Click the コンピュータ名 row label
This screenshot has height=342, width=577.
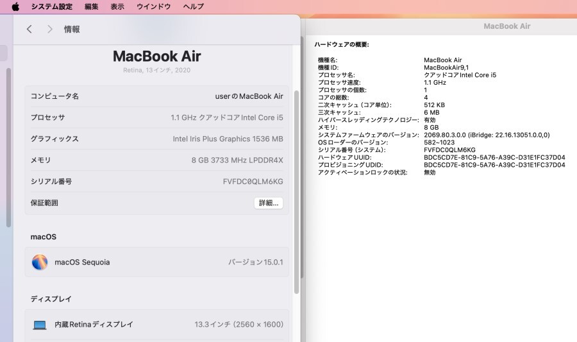click(54, 96)
